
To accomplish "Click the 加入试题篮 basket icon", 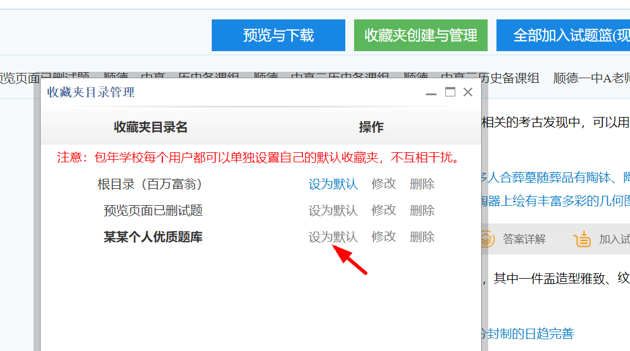I will coord(582,239).
